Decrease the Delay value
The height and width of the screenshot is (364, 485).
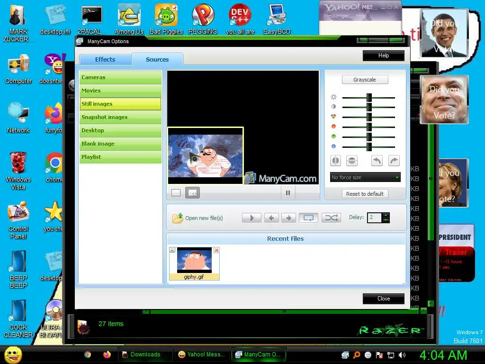point(386,220)
